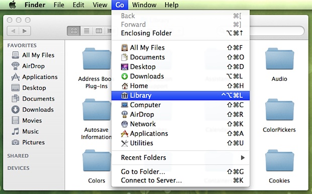
Task: Open the Apple menu
Action: 13,5
